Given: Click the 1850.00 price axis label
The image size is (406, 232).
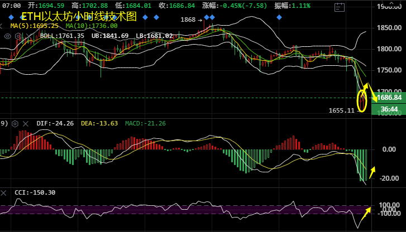Looking at the screenshot, I should point(389,28).
